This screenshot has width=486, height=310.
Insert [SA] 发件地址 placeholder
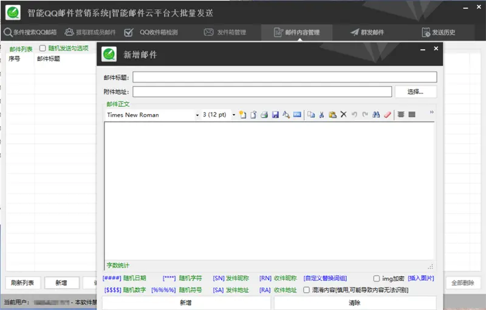231,290
